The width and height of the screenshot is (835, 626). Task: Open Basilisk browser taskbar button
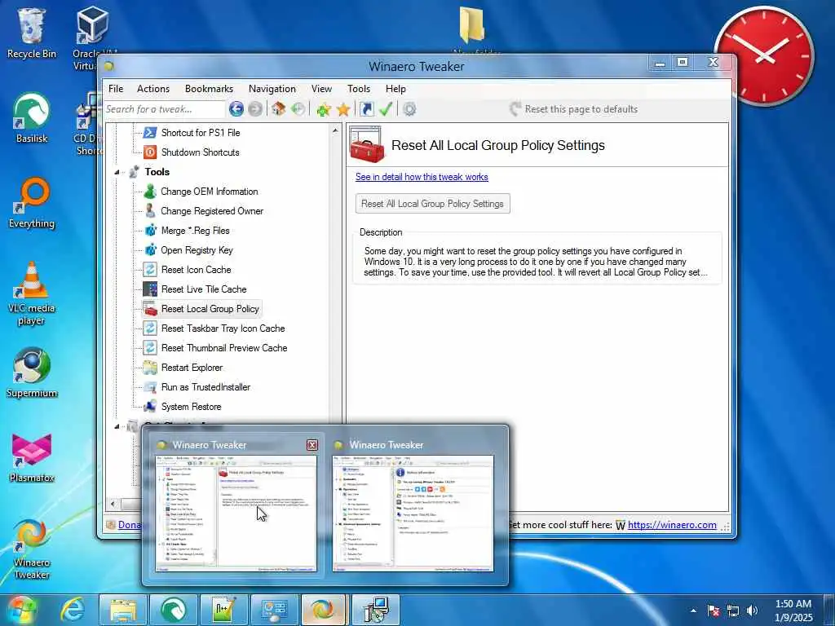173,610
